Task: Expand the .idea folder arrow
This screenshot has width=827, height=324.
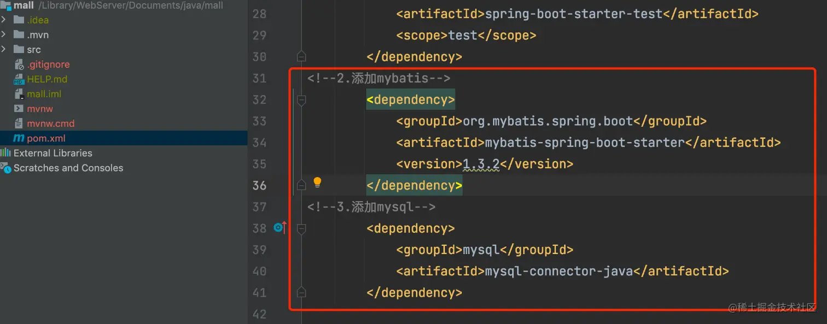Action: (x=3, y=20)
